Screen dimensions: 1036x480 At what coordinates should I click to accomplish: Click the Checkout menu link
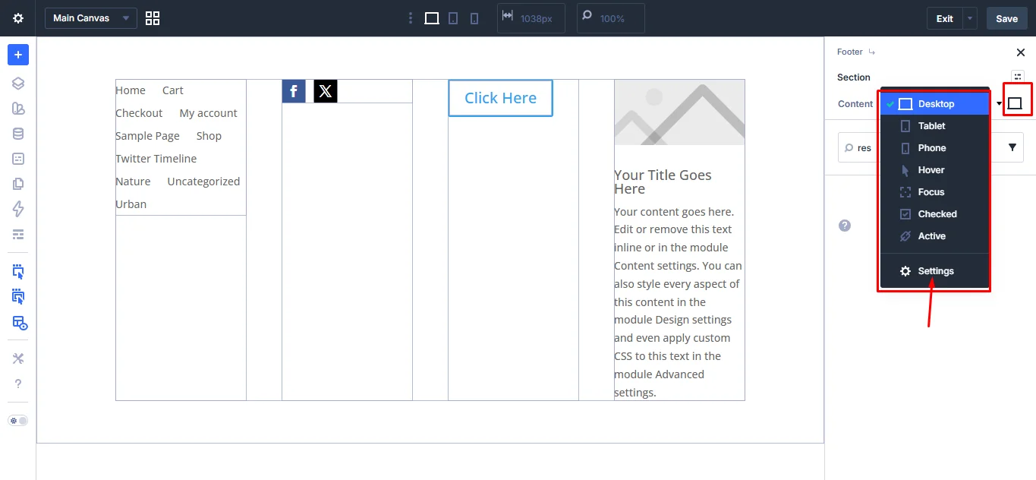click(x=139, y=113)
